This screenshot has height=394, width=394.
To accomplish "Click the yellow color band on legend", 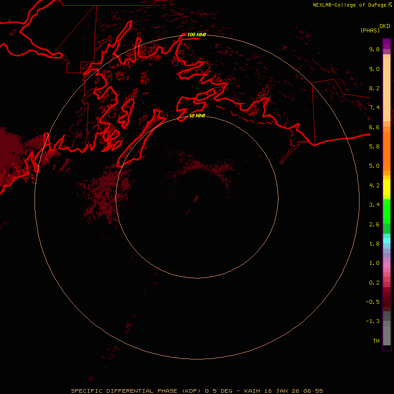I will pyautogui.click(x=387, y=187).
